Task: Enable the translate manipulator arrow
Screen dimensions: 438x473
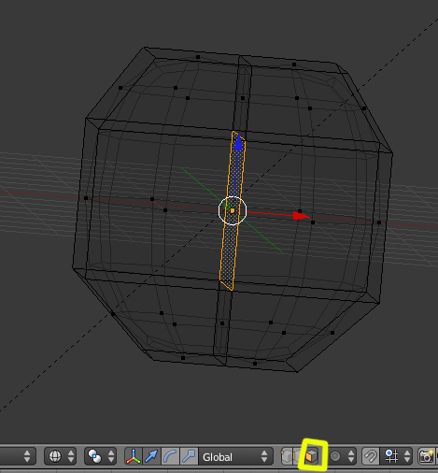Action: coord(151,456)
